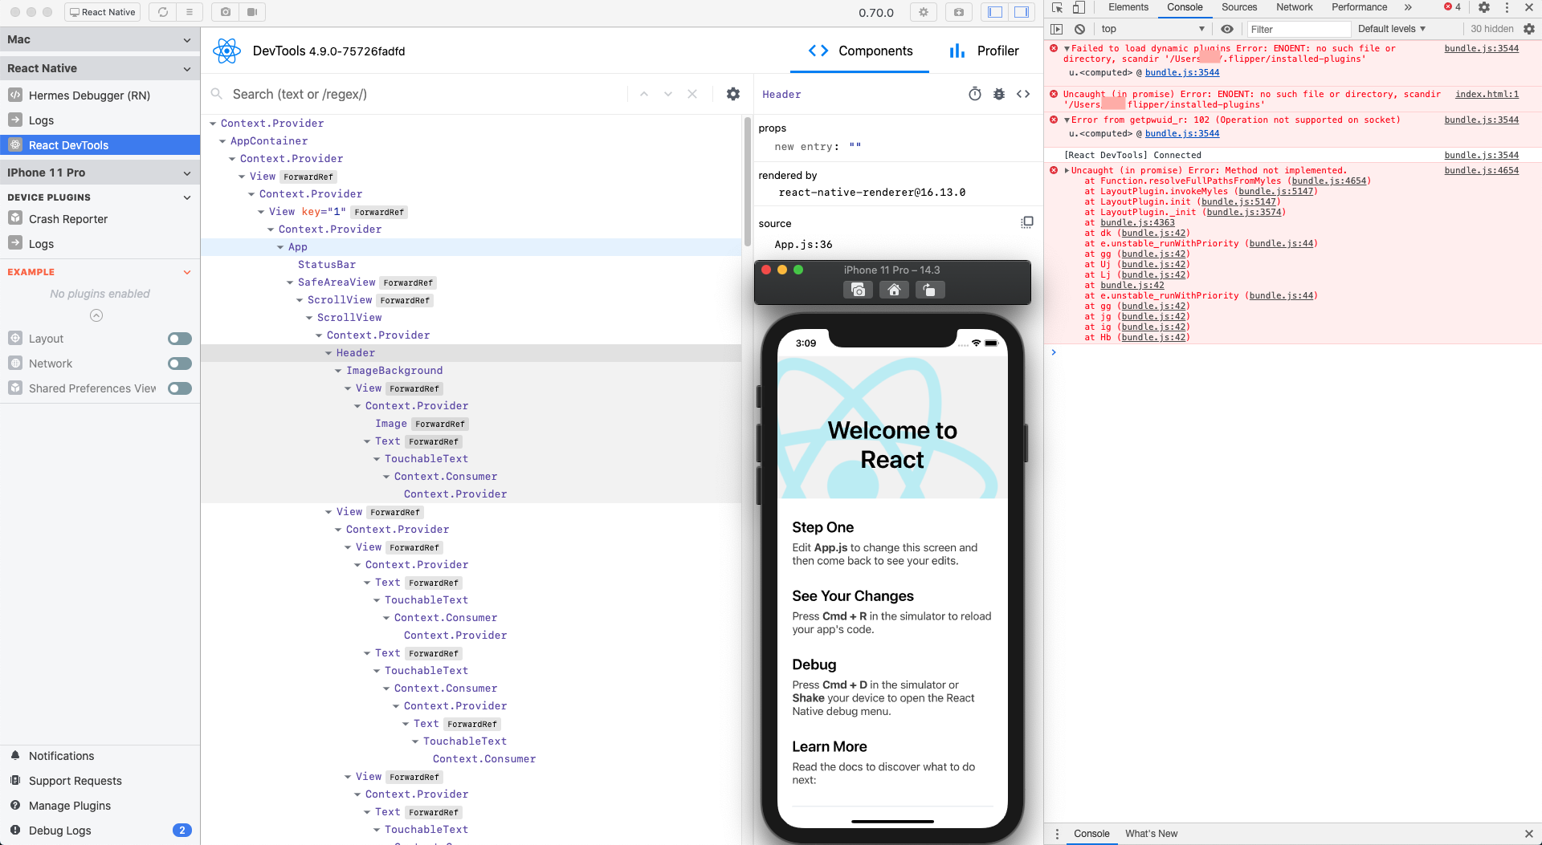Collapse the iPhone 11 Pro section

pyautogui.click(x=187, y=173)
